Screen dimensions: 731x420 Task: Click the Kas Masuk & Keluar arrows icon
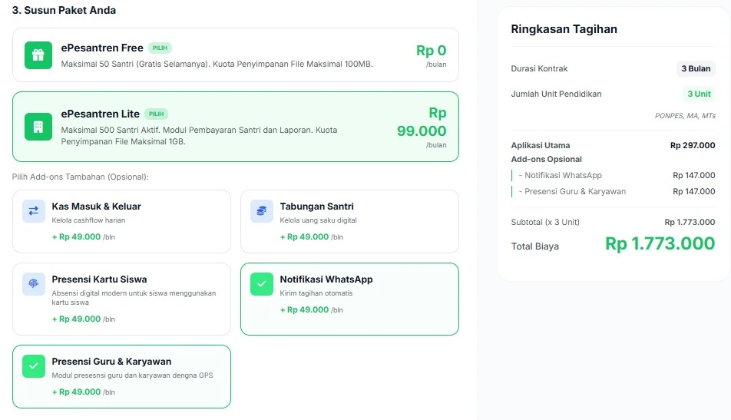pyautogui.click(x=34, y=211)
